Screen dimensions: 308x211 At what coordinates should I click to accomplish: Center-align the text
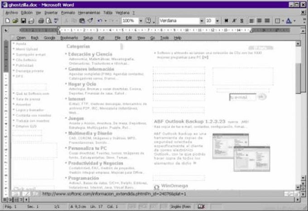[259, 21]
